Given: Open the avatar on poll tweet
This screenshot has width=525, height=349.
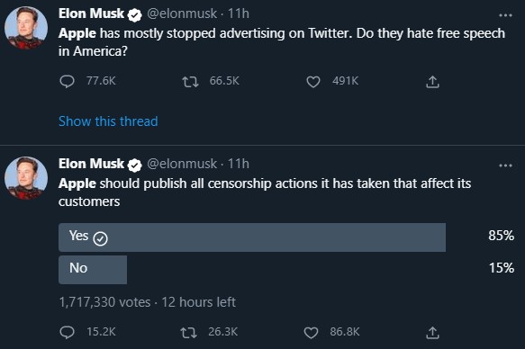Looking at the screenshot, I should pyautogui.click(x=26, y=178).
